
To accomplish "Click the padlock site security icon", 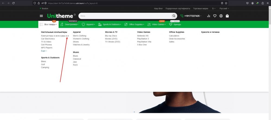I will (38, 3).
